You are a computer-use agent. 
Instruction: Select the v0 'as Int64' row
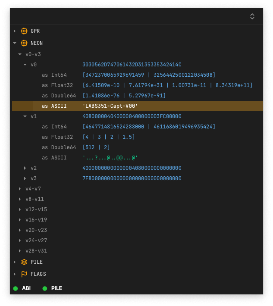pos(138,75)
